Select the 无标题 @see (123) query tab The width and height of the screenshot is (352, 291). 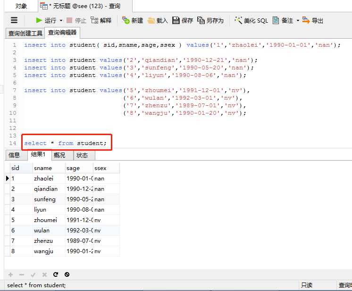click(x=85, y=6)
